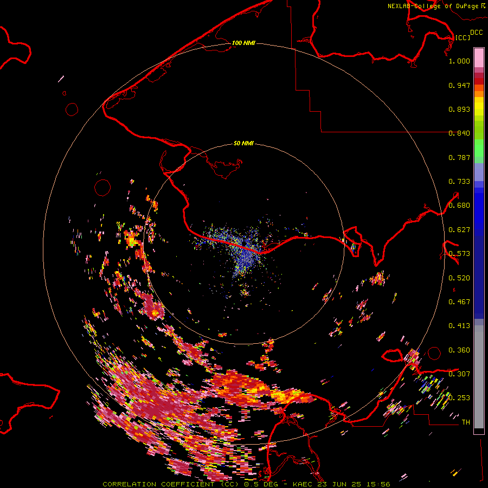Click the NEXLAB-College of DuPage label
The image size is (488, 488).
pyautogui.click(x=433, y=6)
